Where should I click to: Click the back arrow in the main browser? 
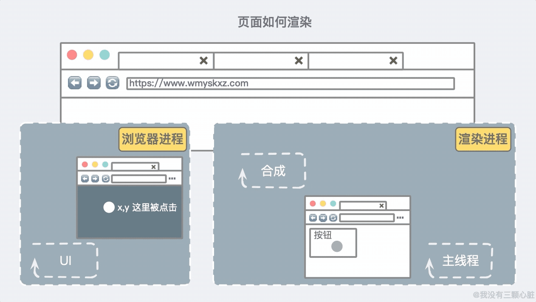point(75,83)
